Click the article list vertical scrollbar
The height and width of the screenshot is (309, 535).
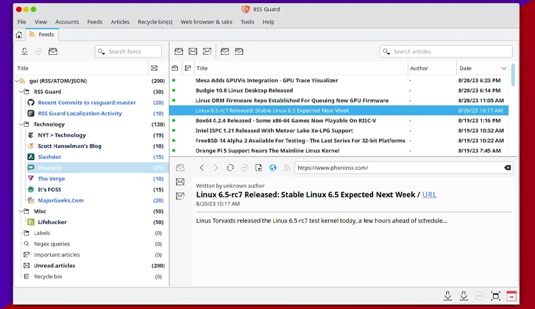coord(513,75)
